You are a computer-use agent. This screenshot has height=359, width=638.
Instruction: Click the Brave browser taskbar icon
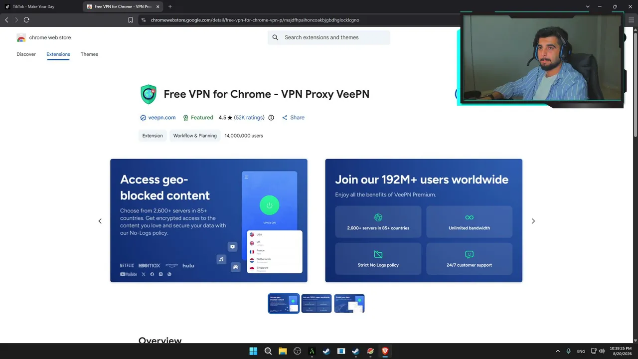click(385, 351)
